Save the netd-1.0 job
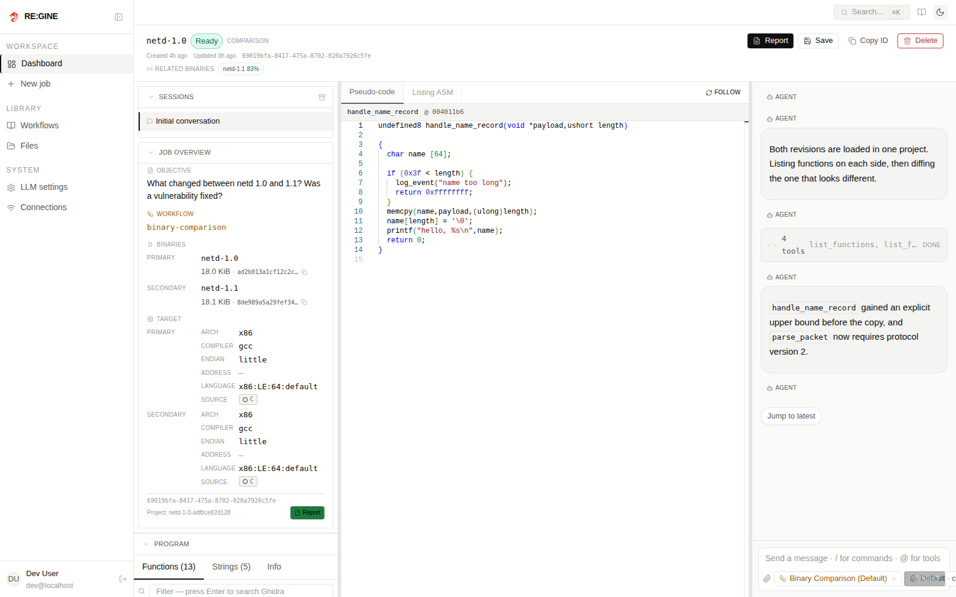Screen dimensions: 956x597 [x=818, y=41]
